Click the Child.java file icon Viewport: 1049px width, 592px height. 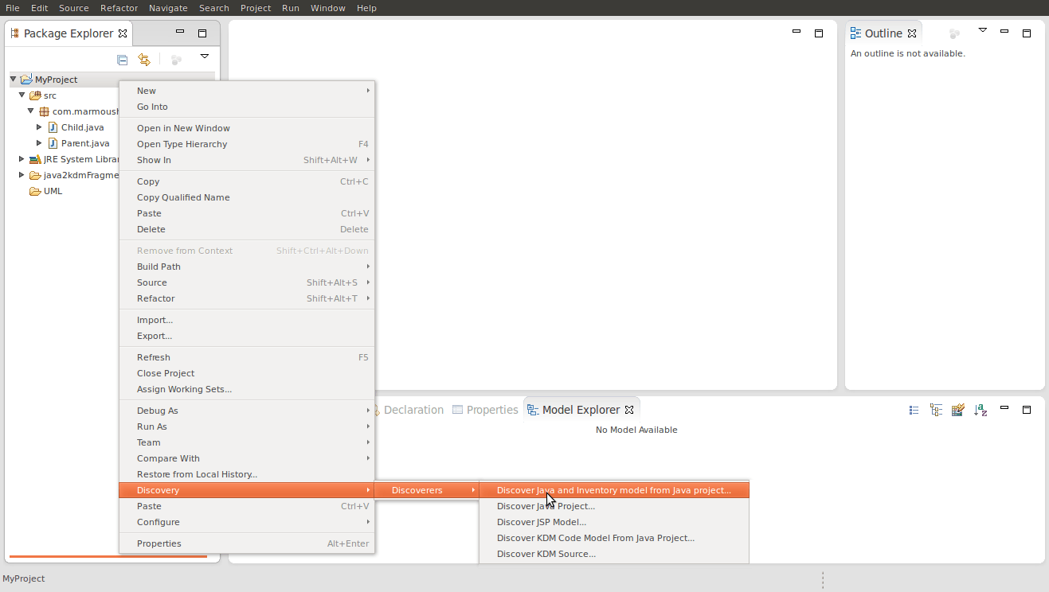[x=53, y=127]
